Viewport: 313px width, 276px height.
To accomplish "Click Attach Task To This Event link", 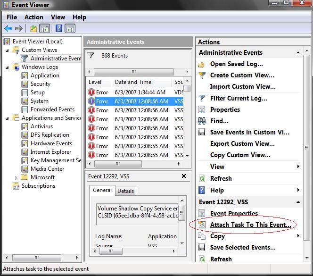I will pyautogui.click(x=250, y=225).
